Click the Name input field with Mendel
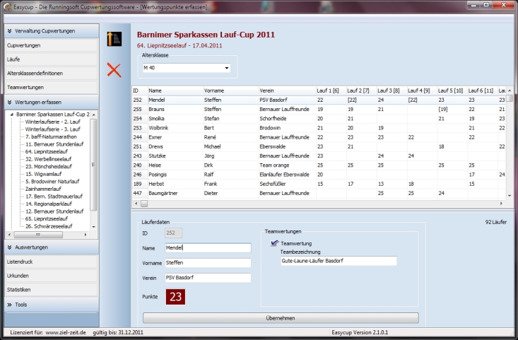 pos(208,248)
